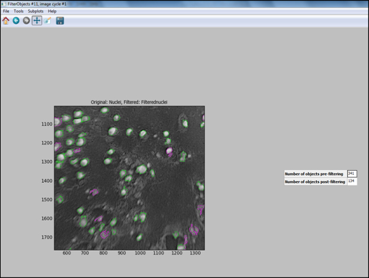Go forward to next view
Viewport: 369px width, 278px height.
[26, 21]
